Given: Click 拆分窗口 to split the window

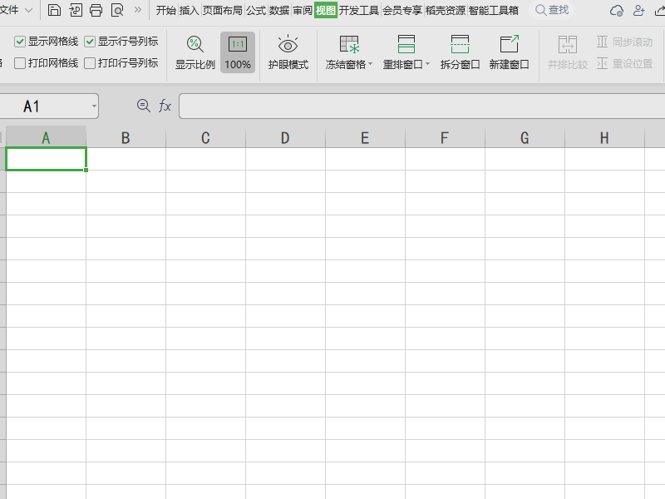Looking at the screenshot, I should coord(460,52).
